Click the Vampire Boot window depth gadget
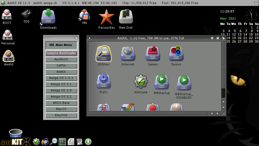 point(76,38)
